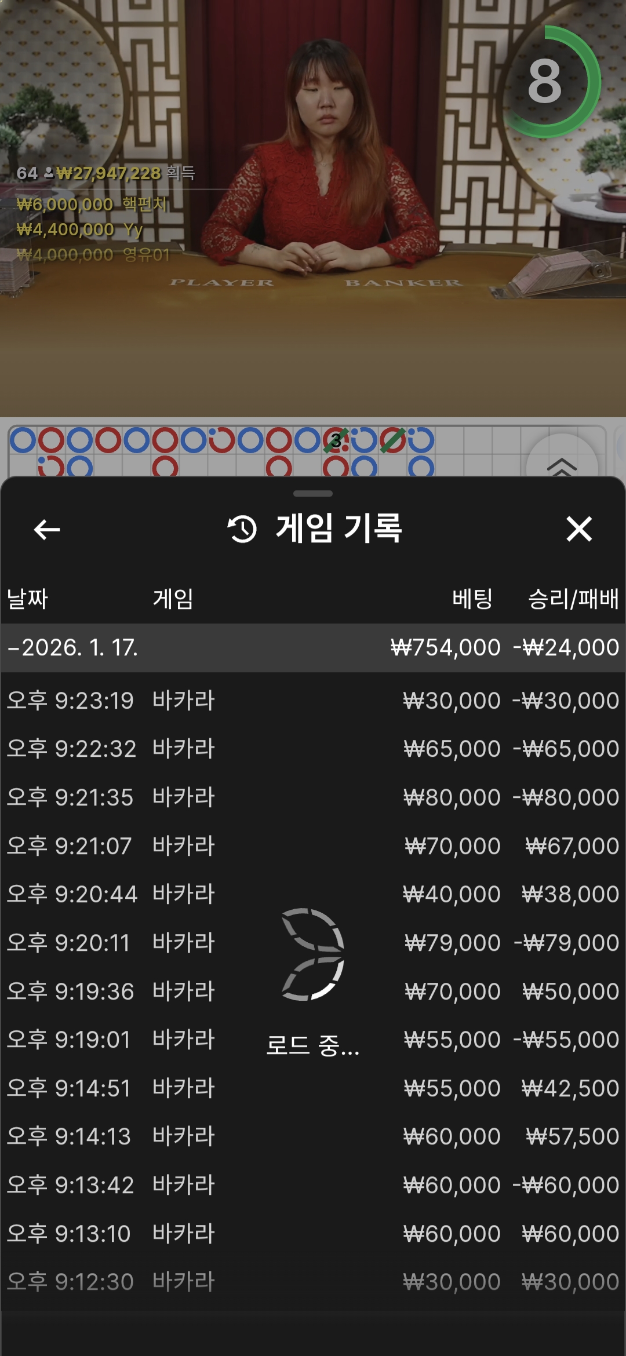This screenshot has height=1356, width=626.
Task: Select the 9:20:44 baccarat history row
Action: pyautogui.click(x=313, y=894)
